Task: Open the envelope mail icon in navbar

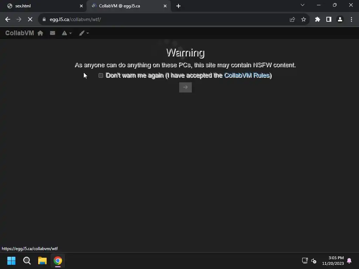Action: tap(53, 33)
